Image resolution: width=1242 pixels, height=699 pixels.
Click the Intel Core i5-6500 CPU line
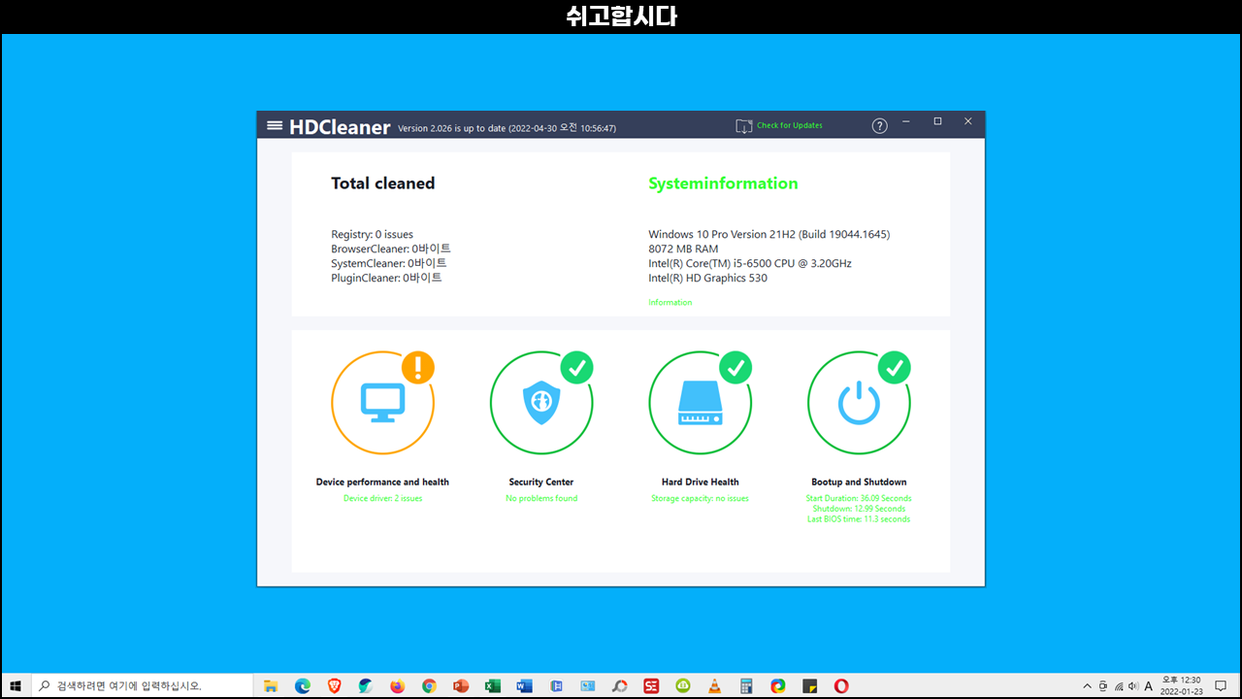coord(750,263)
